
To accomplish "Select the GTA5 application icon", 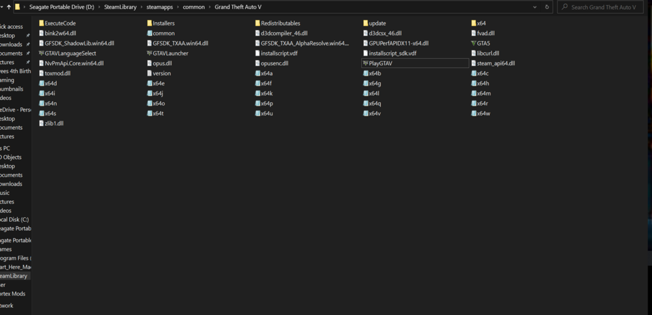I will (x=473, y=43).
